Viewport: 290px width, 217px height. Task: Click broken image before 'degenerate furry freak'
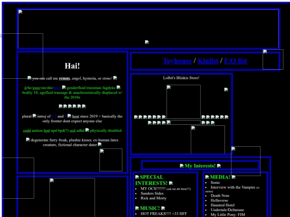click(x=28, y=139)
